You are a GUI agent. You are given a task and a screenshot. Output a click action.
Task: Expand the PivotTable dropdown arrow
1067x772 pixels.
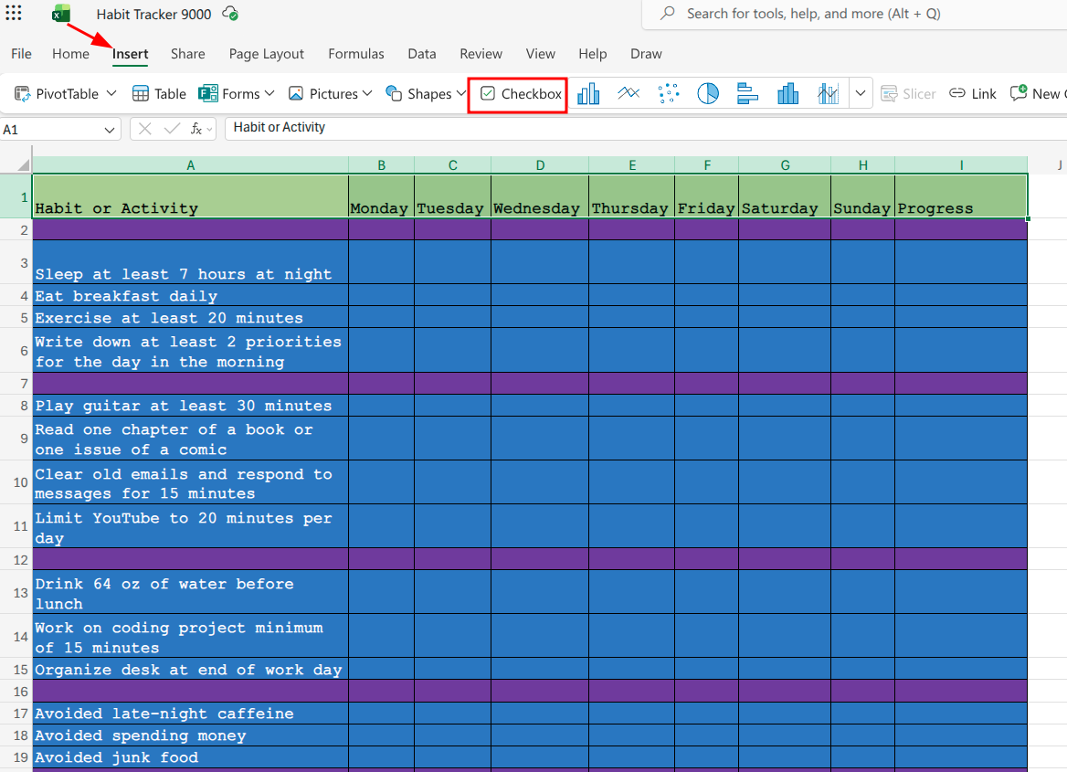click(x=111, y=93)
